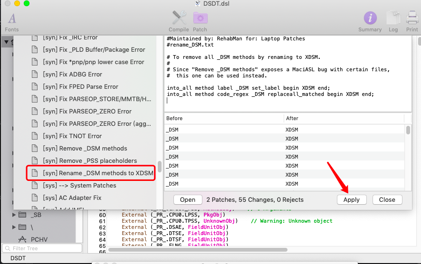This screenshot has width=421, height=264.
Task: Click the After column header
Action: tap(344, 118)
